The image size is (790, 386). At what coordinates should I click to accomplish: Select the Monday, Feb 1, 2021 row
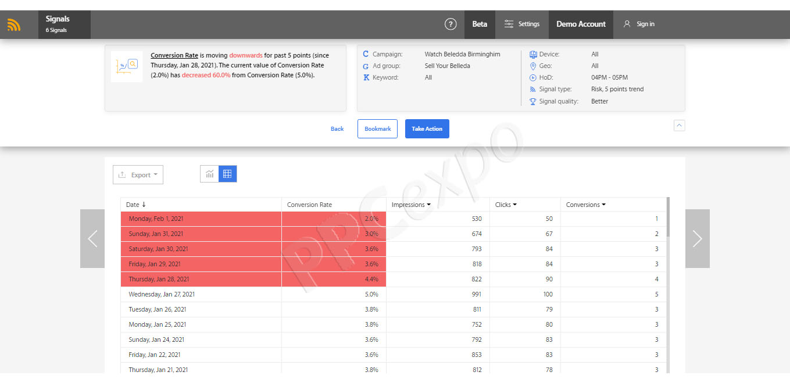(394, 219)
